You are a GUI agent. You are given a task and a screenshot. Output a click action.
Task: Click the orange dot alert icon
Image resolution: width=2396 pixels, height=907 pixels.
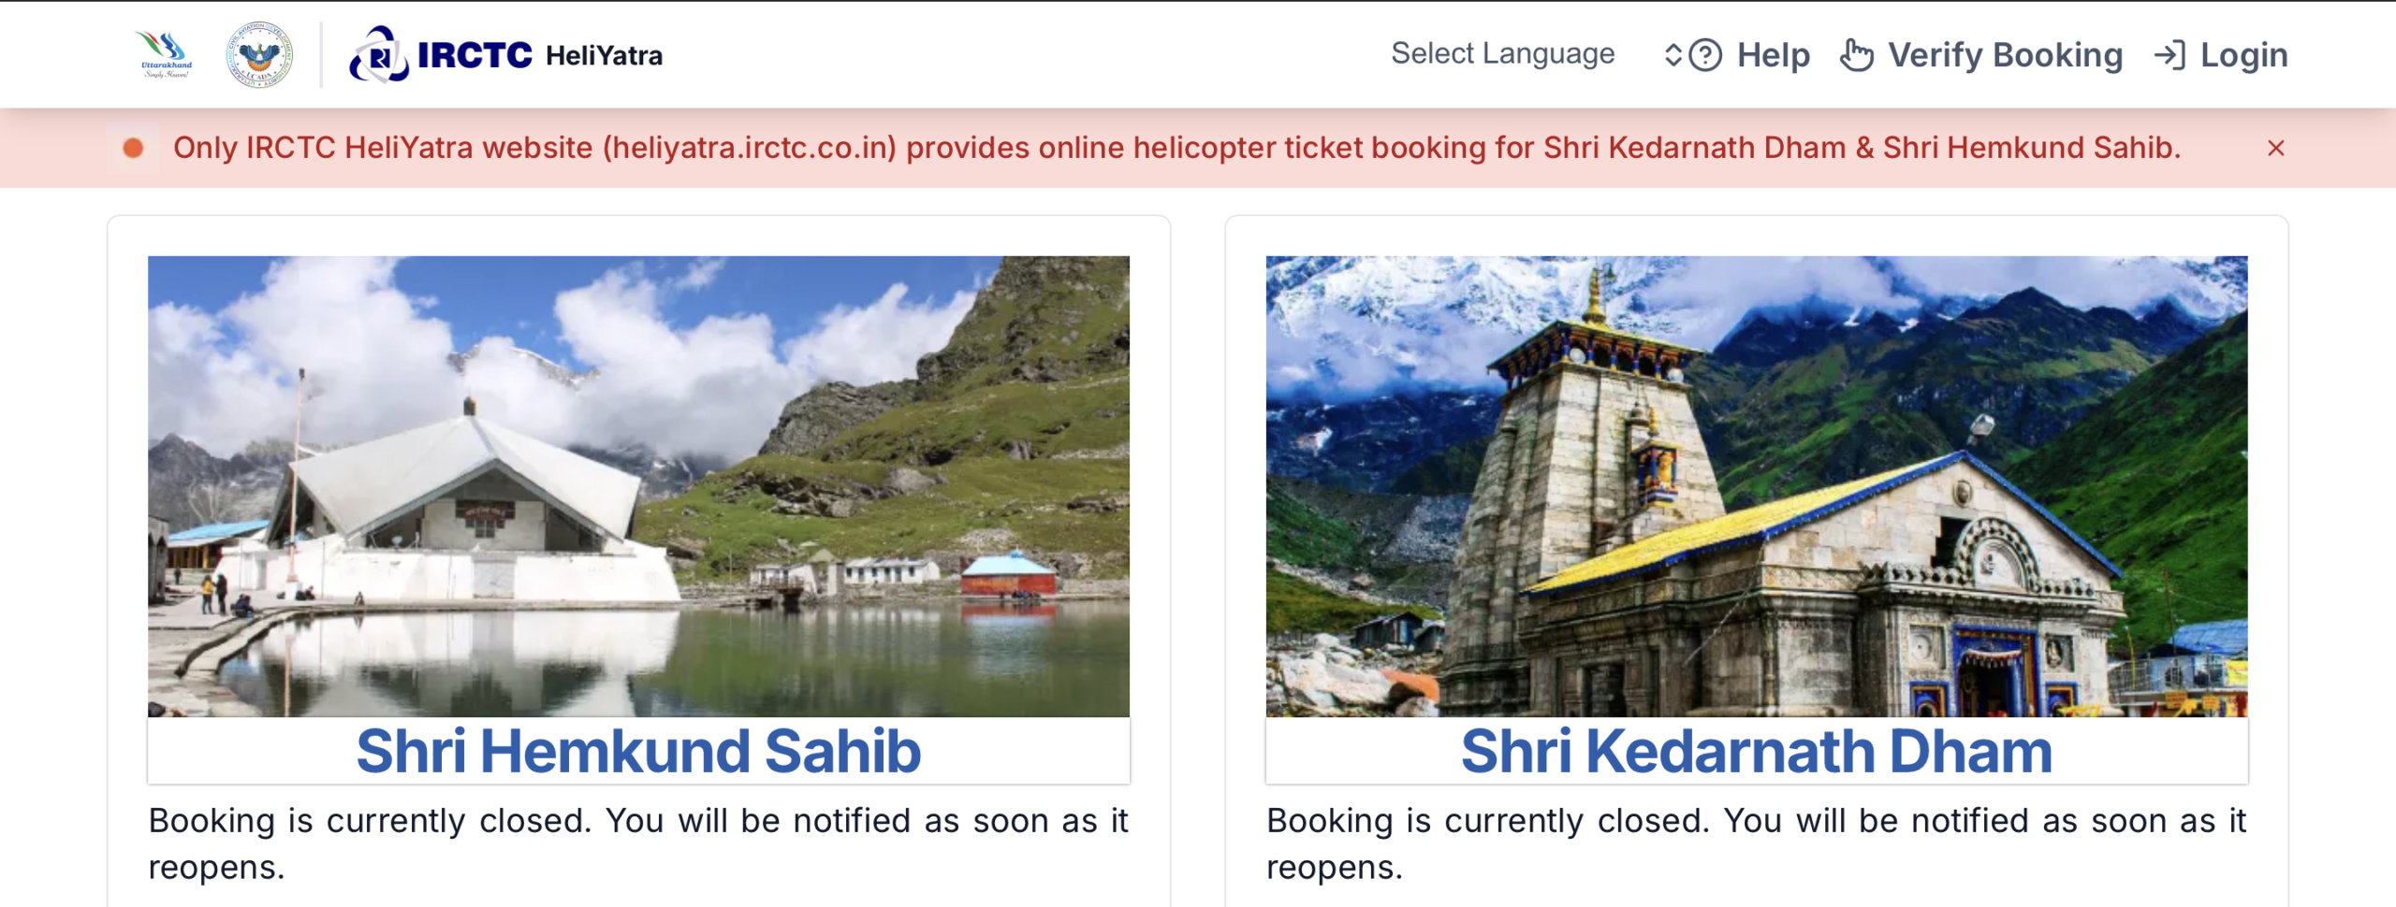[133, 148]
